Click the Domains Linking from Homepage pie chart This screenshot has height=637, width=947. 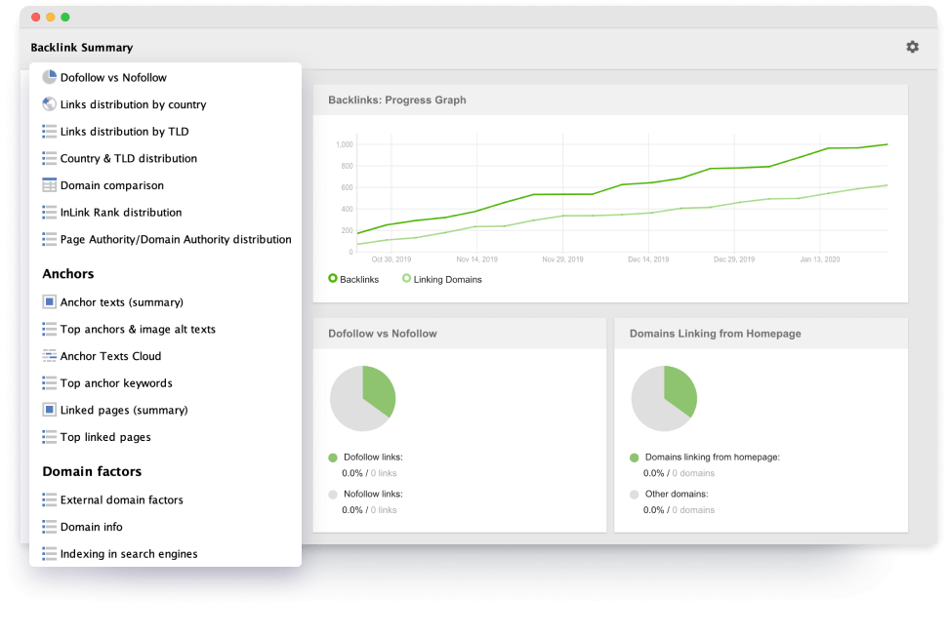[x=664, y=398]
